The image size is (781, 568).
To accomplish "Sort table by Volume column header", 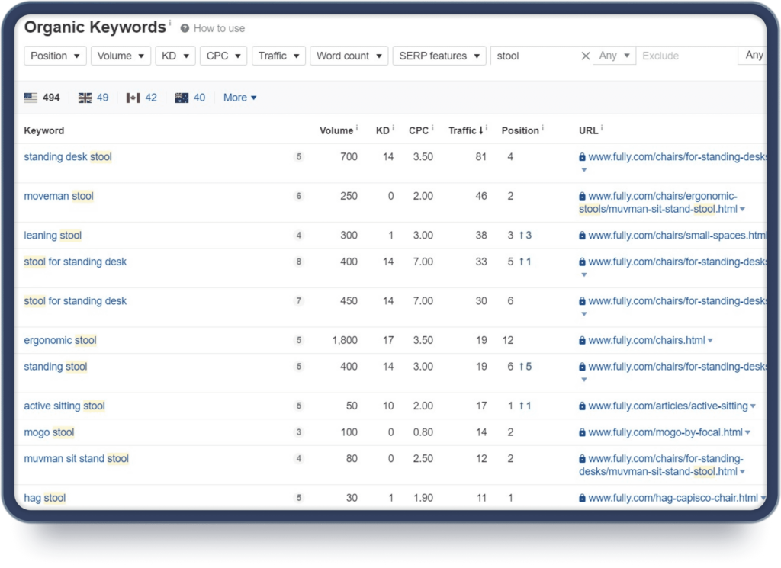I will click(x=336, y=130).
